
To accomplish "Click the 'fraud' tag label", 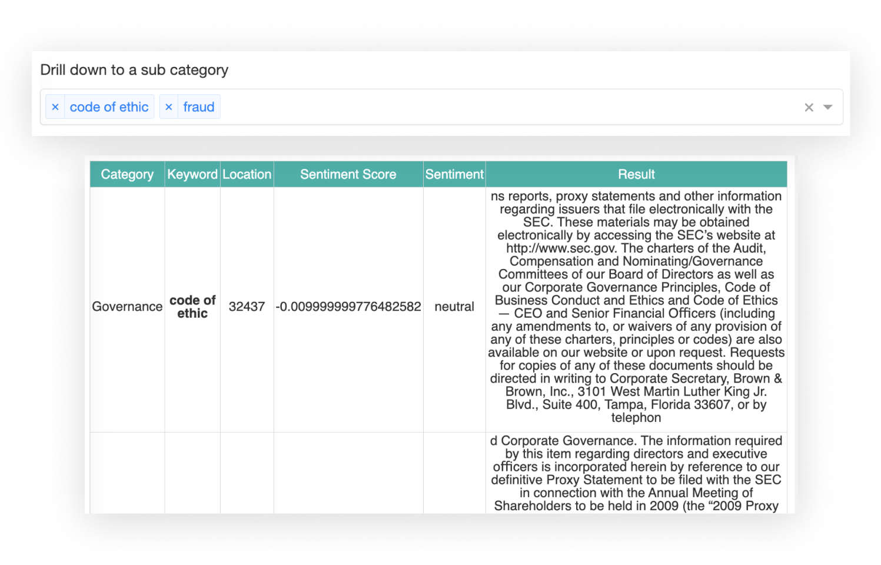I will (x=199, y=107).
